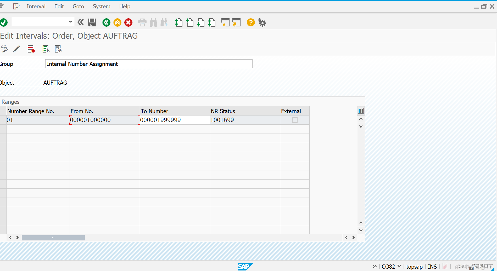Click the red Cancel icon
Screen dimensions: 497x271
pyautogui.click(x=128, y=22)
